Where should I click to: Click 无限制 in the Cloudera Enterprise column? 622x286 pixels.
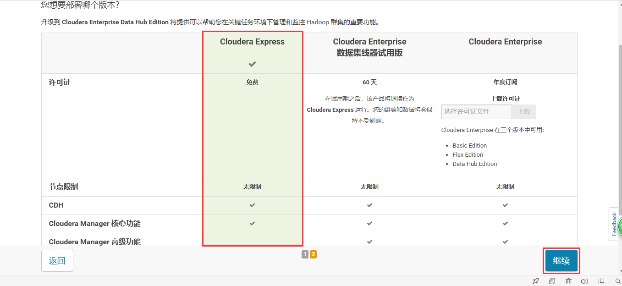[x=505, y=187]
